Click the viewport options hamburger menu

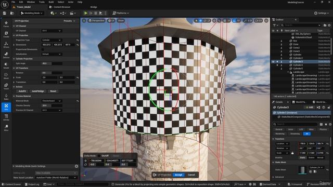(84, 21)
